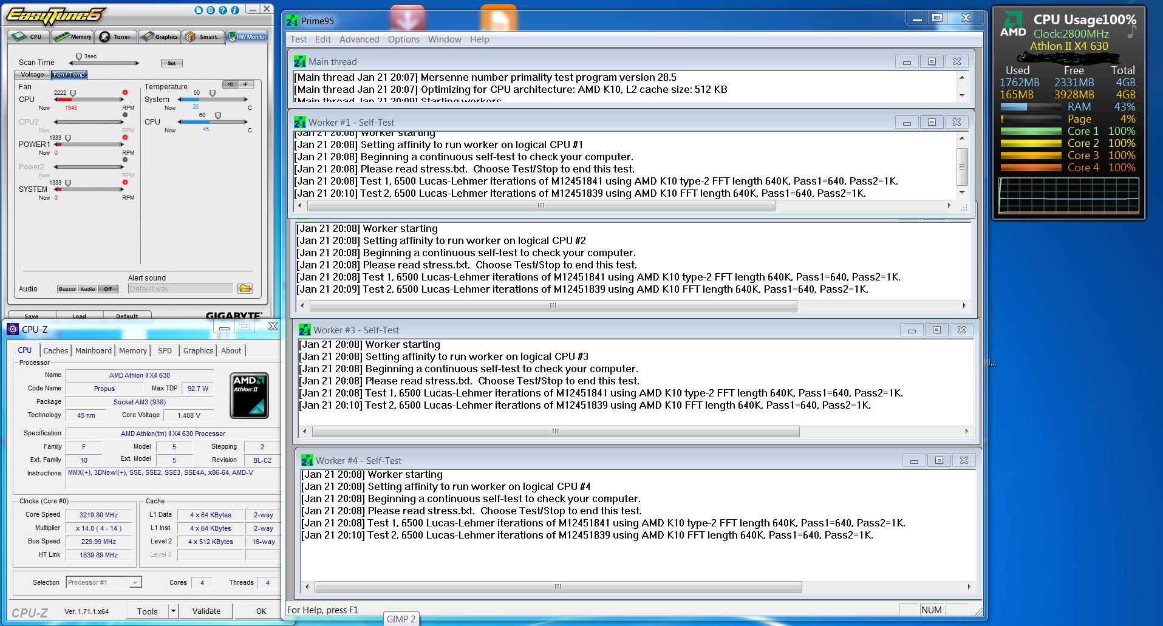1163x626 pixels.
Task: Click the music note icon in gadget
Action: point(1131,33)
